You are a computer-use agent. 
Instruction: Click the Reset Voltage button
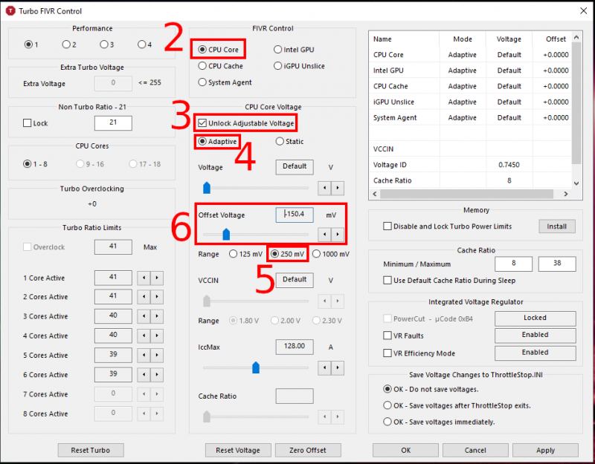(x=238, y=451)
